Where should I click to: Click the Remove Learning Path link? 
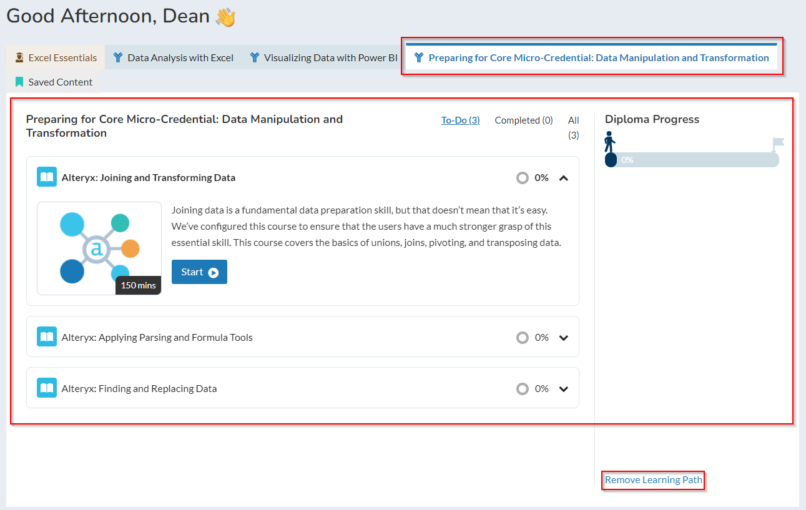tap(653, 480)
